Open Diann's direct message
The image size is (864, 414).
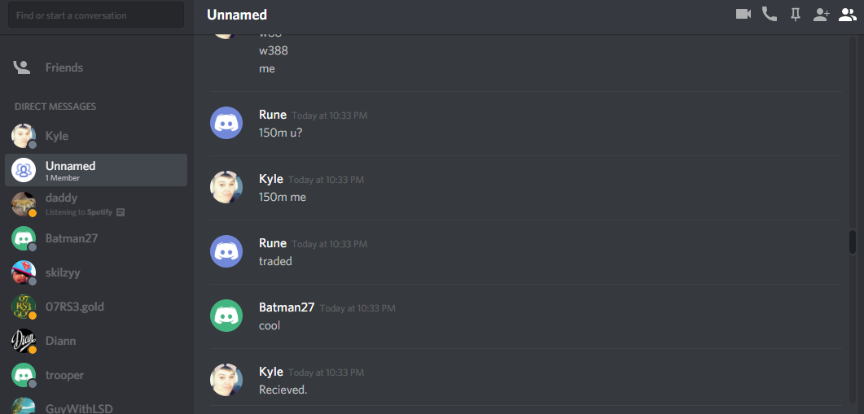[96, 341]
